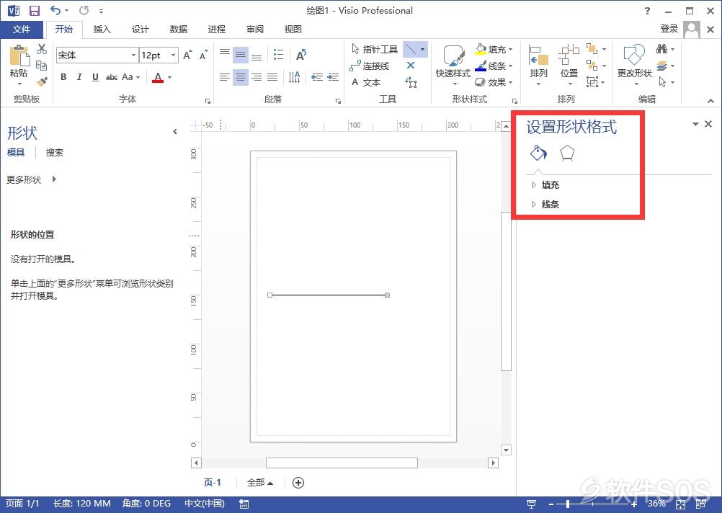The width and height of the screenshot is (722, 513).
Task: Toggle align middle vertical alignment
Action: click(x=241, y=55)
